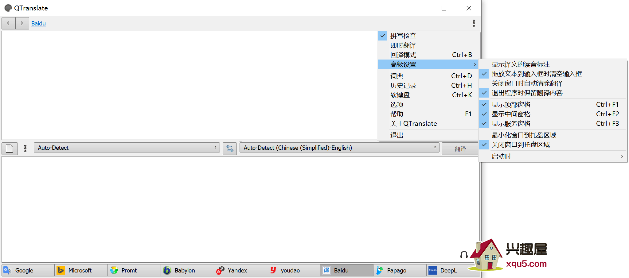Select the Baidu service tab
This screenshot has width=629, height=278.
pos(347,270)
